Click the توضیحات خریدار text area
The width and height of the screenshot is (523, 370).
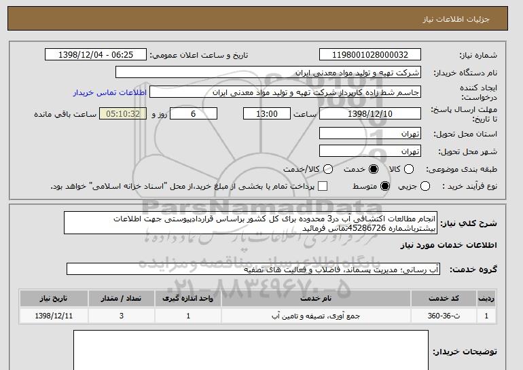point(251,350)
